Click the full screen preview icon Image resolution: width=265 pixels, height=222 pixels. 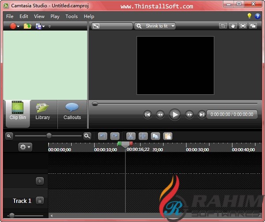coord(243,26)
